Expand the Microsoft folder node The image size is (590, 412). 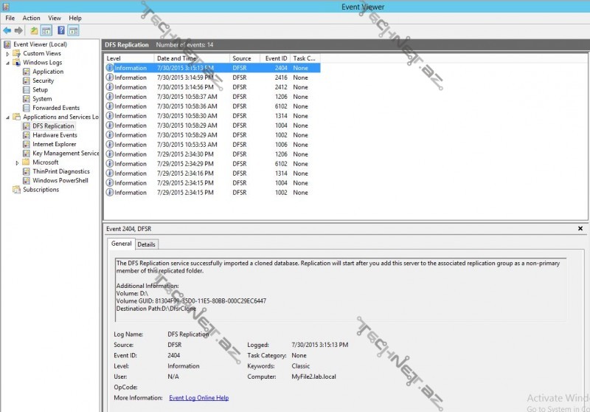(x=17, y=162)
